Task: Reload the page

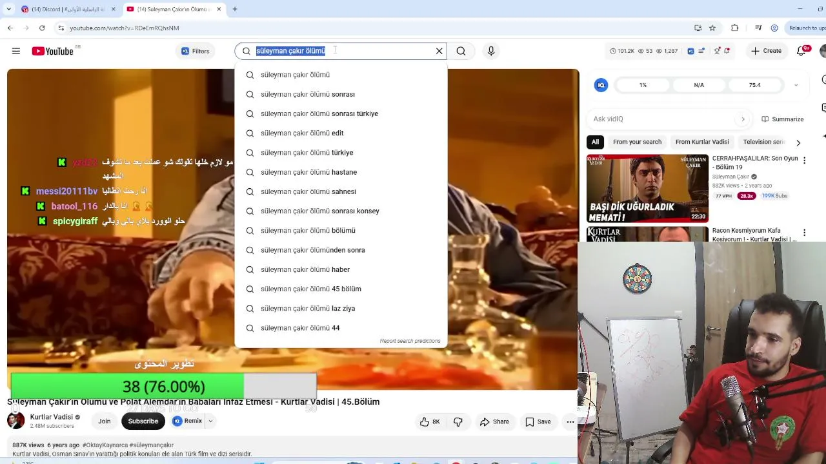Action: (42, 28)
